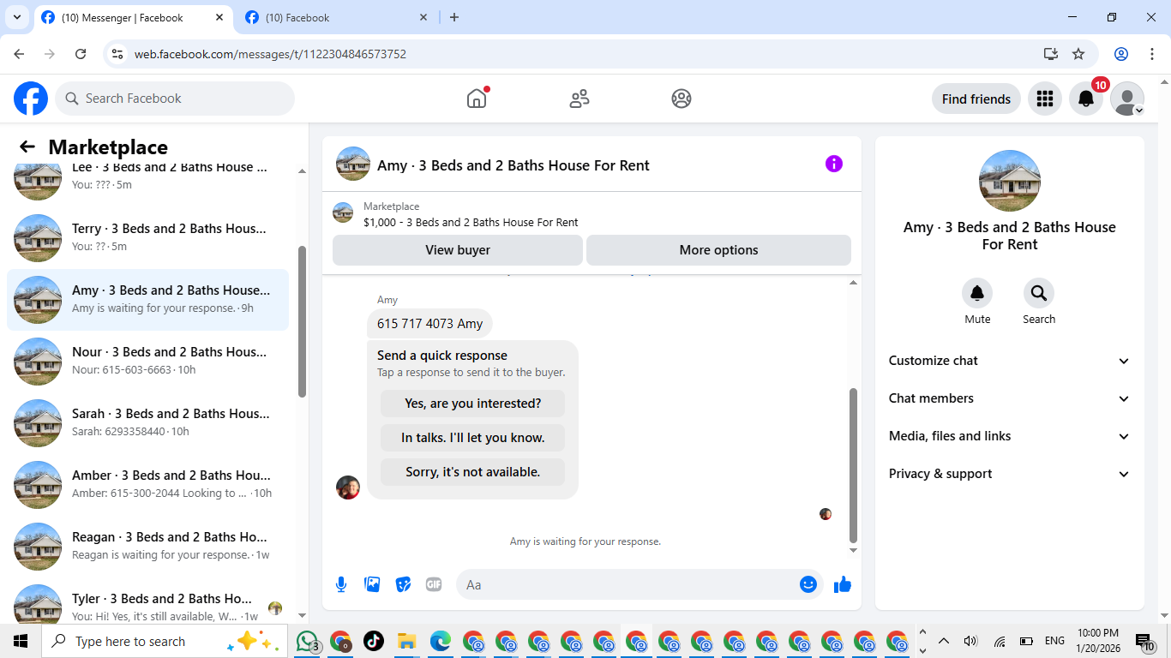Open the Reagan conversation in the list
This screenshot has height=658, width=1171.
(147, 546)
